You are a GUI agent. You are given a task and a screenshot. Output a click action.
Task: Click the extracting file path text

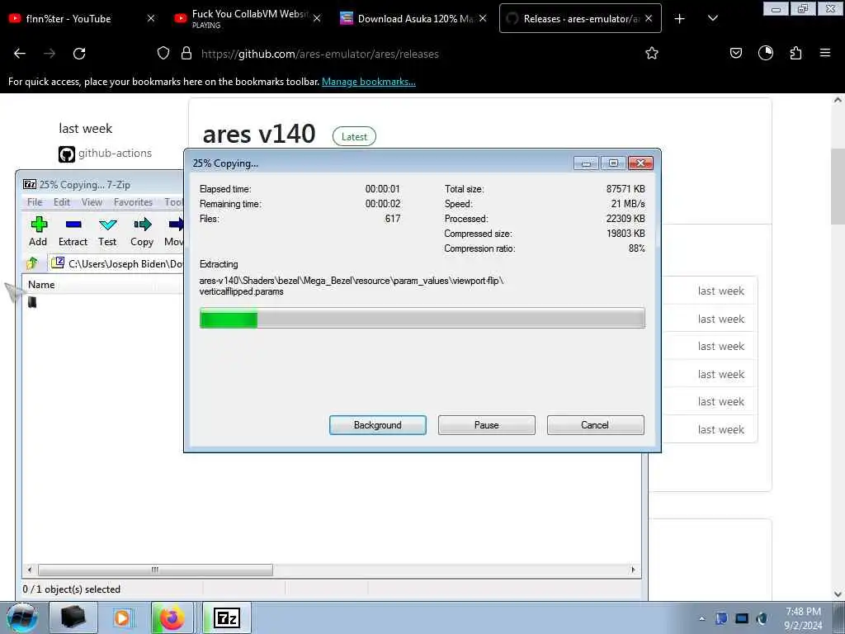(351, 286)
